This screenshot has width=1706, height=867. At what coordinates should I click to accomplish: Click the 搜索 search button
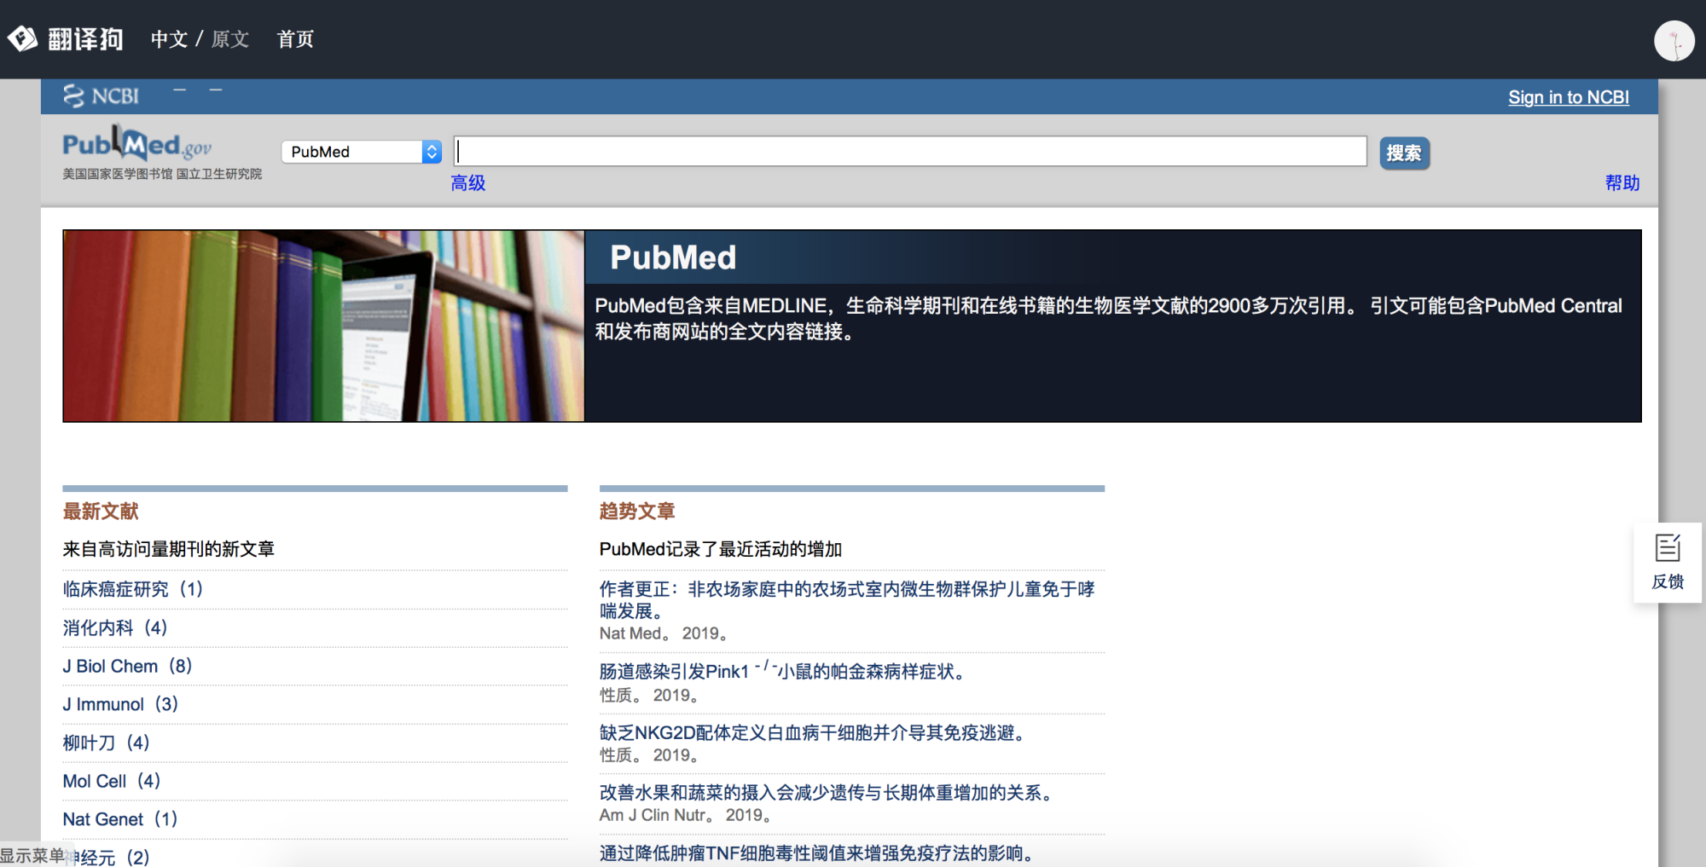(x=1404, y=153)
